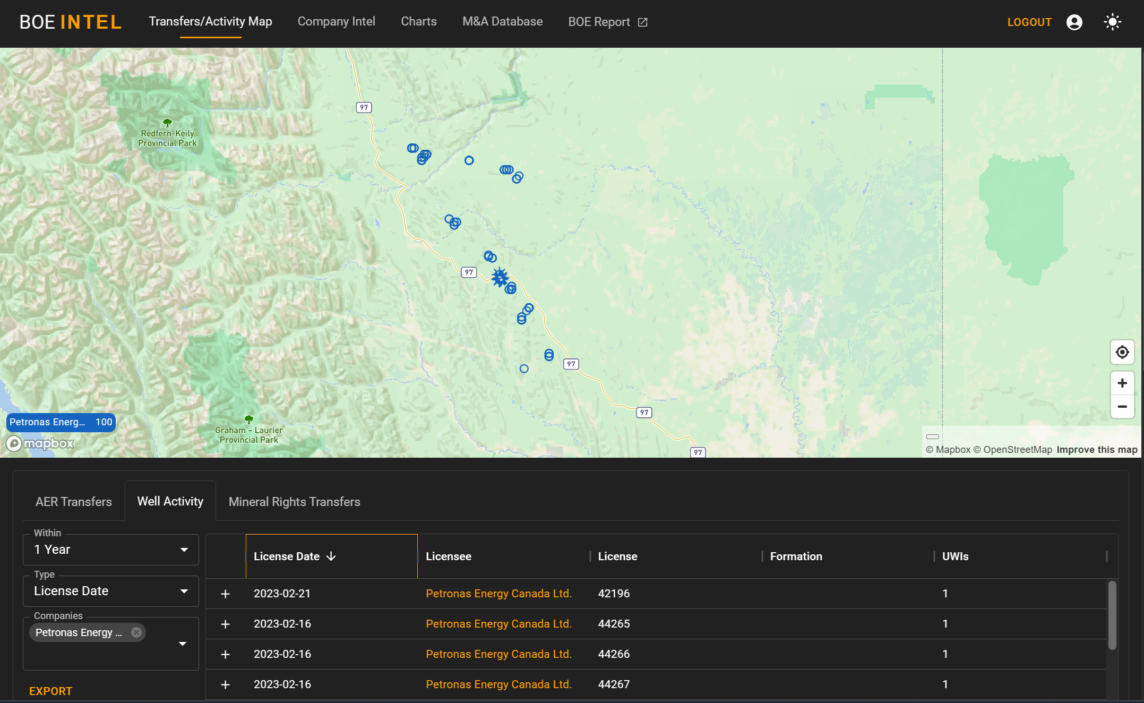Click the locate-me map button
Screen dimensions: 1144x703
click(x=1122, y=352)
